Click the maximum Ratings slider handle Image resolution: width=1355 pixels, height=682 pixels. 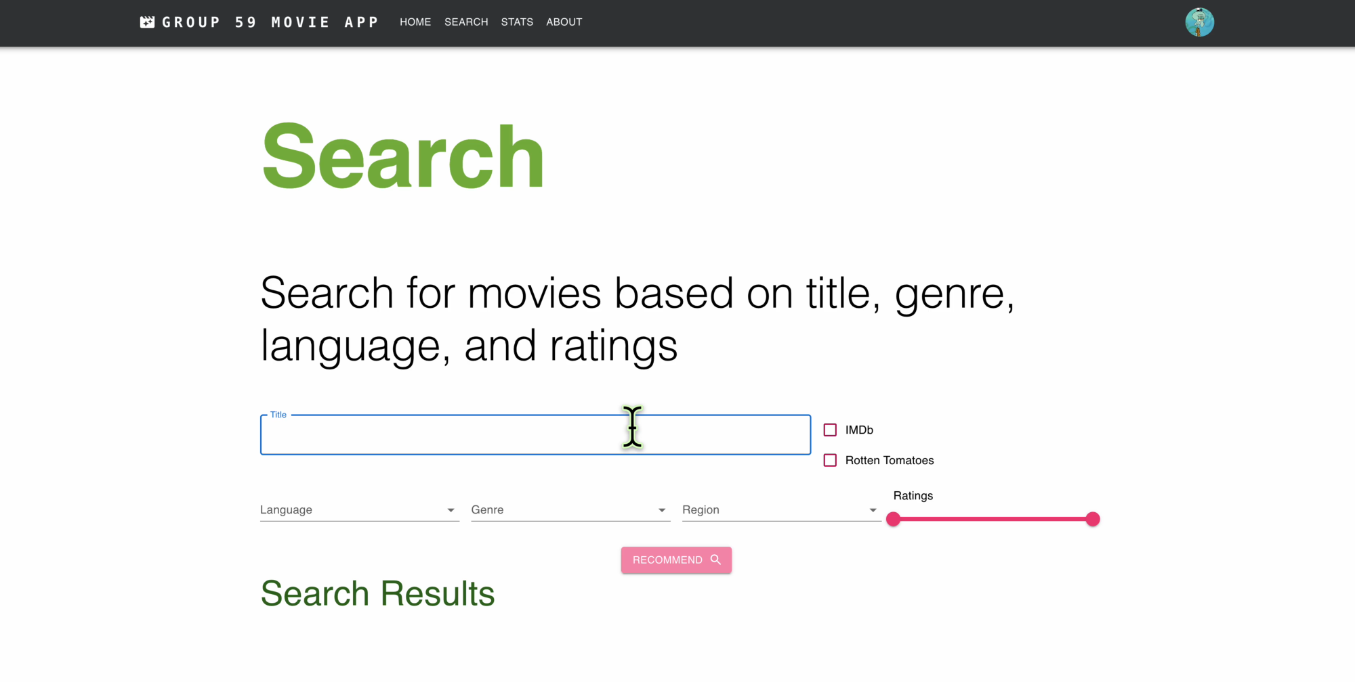[1092, 519]
